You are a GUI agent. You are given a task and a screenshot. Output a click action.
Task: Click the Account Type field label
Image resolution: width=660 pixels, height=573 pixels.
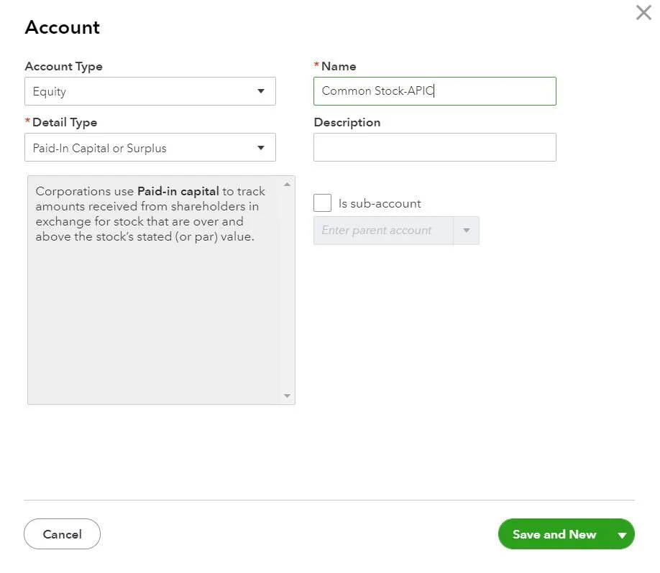[x=63, y=66]
